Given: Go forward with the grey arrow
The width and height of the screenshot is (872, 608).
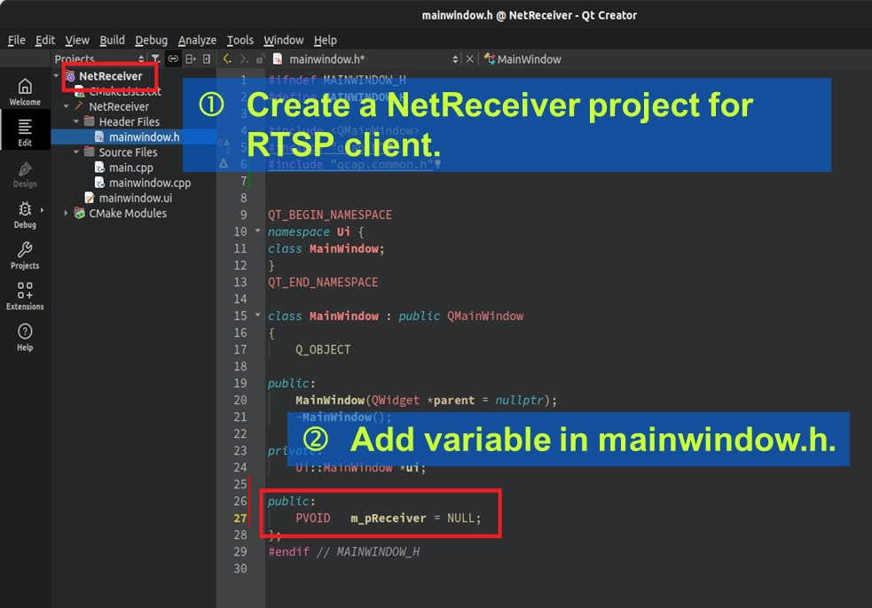Looking at the screenshot, I should click(244, 58).
